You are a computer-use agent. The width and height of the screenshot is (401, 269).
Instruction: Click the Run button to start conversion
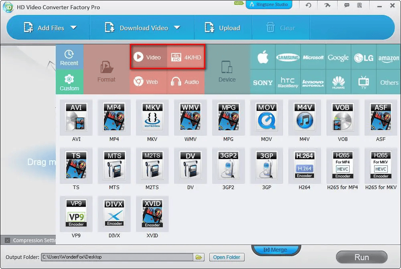tap(361, 257)
